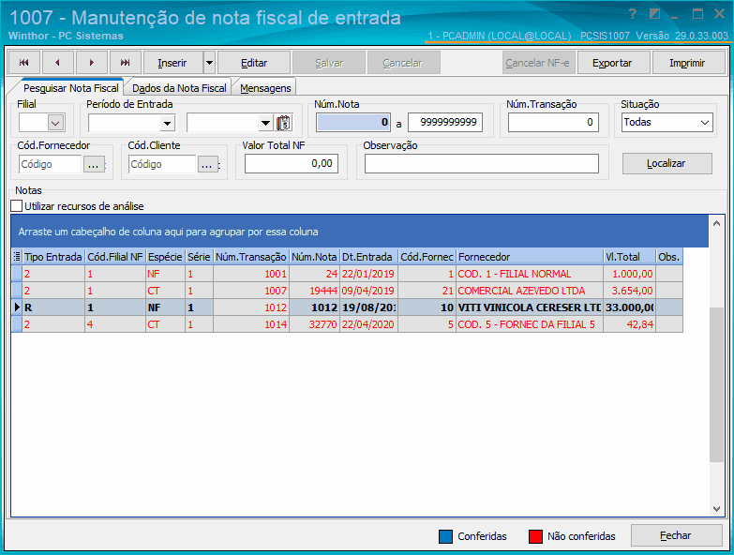This screenshot has width=734, height=555.
Task: Expand the Filial dropdown
Action: pos(55,123)
